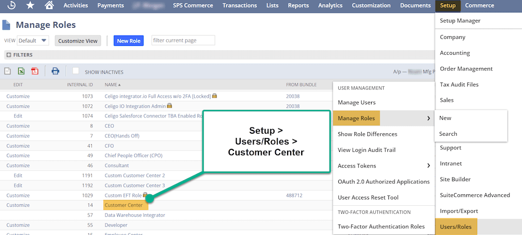Select New under Manage Roles

pos(445,118)
